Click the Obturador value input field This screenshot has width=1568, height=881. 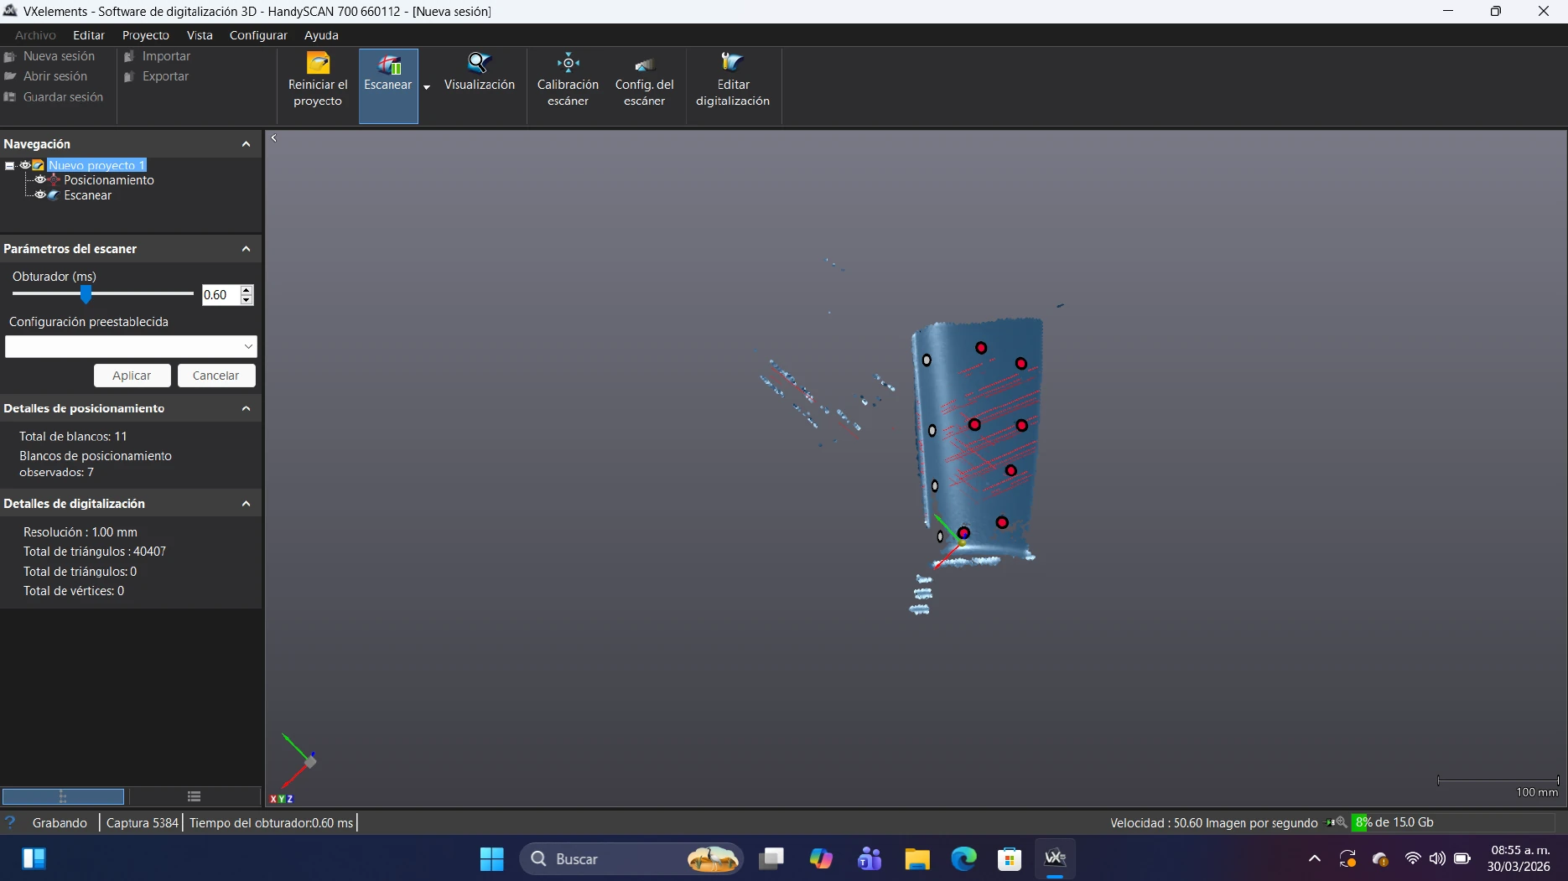tap(220, 295)
